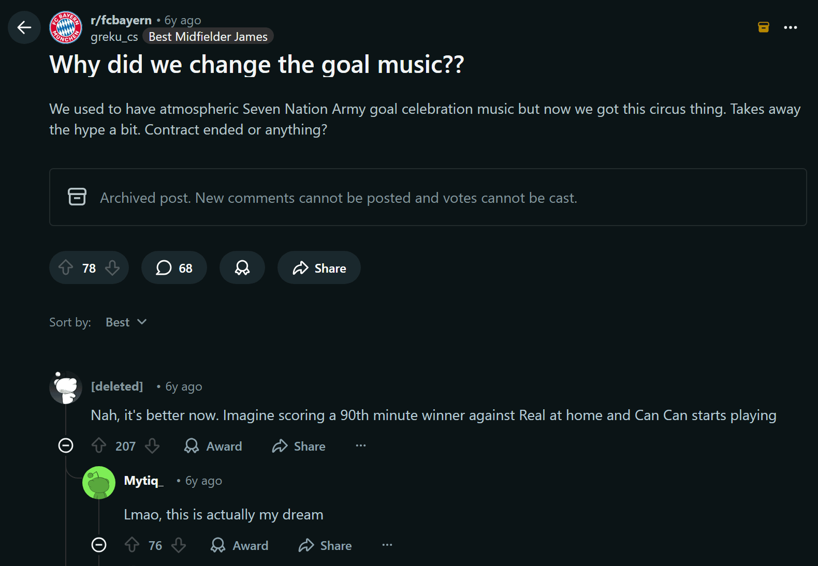Screen dimensions: 818x566
Task: Collapse the Mytiq_ reply thread
Action: pos(99,545)
